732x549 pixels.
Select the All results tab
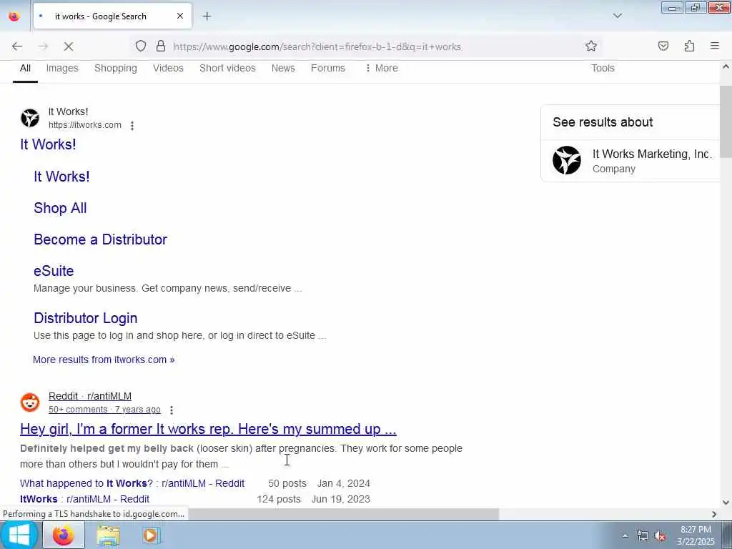[25, 68]
